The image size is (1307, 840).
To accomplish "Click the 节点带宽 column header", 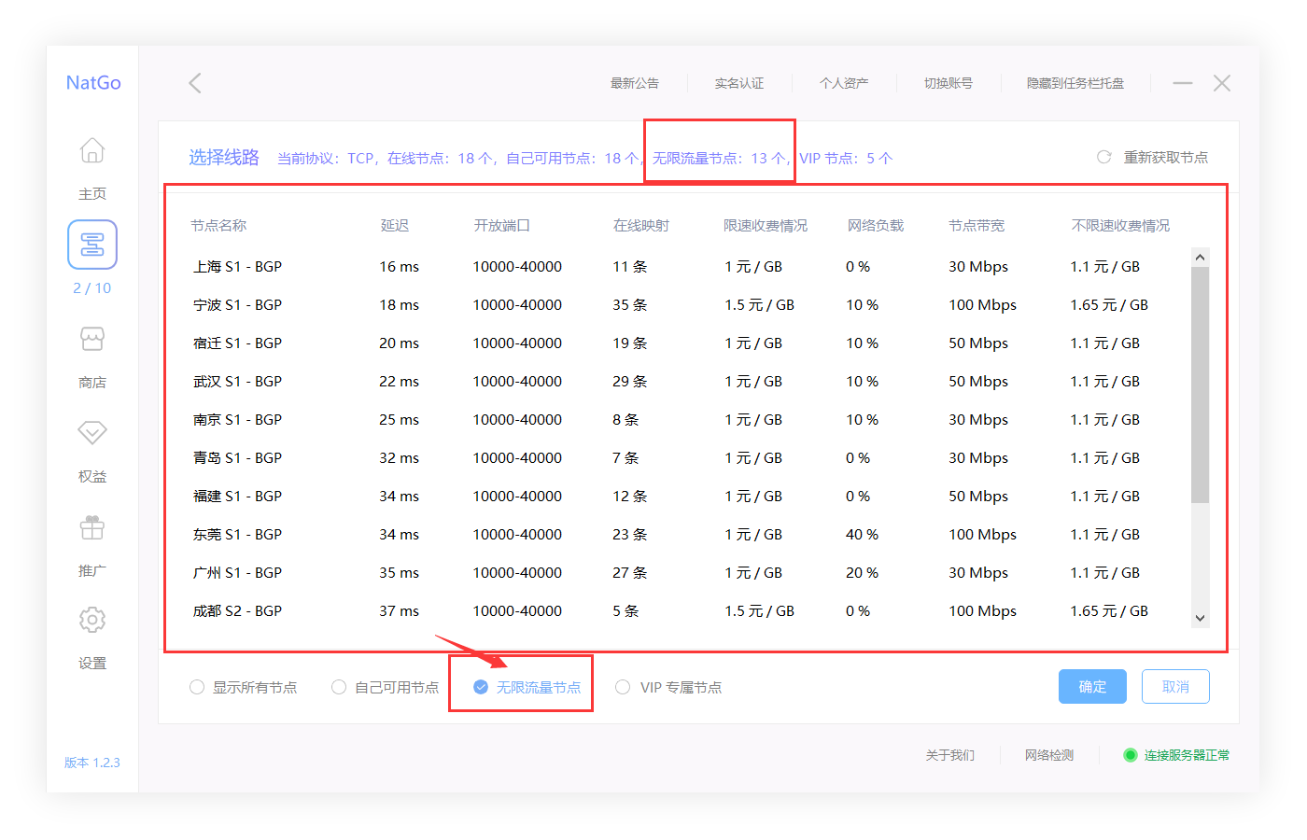I will [977, 225].
